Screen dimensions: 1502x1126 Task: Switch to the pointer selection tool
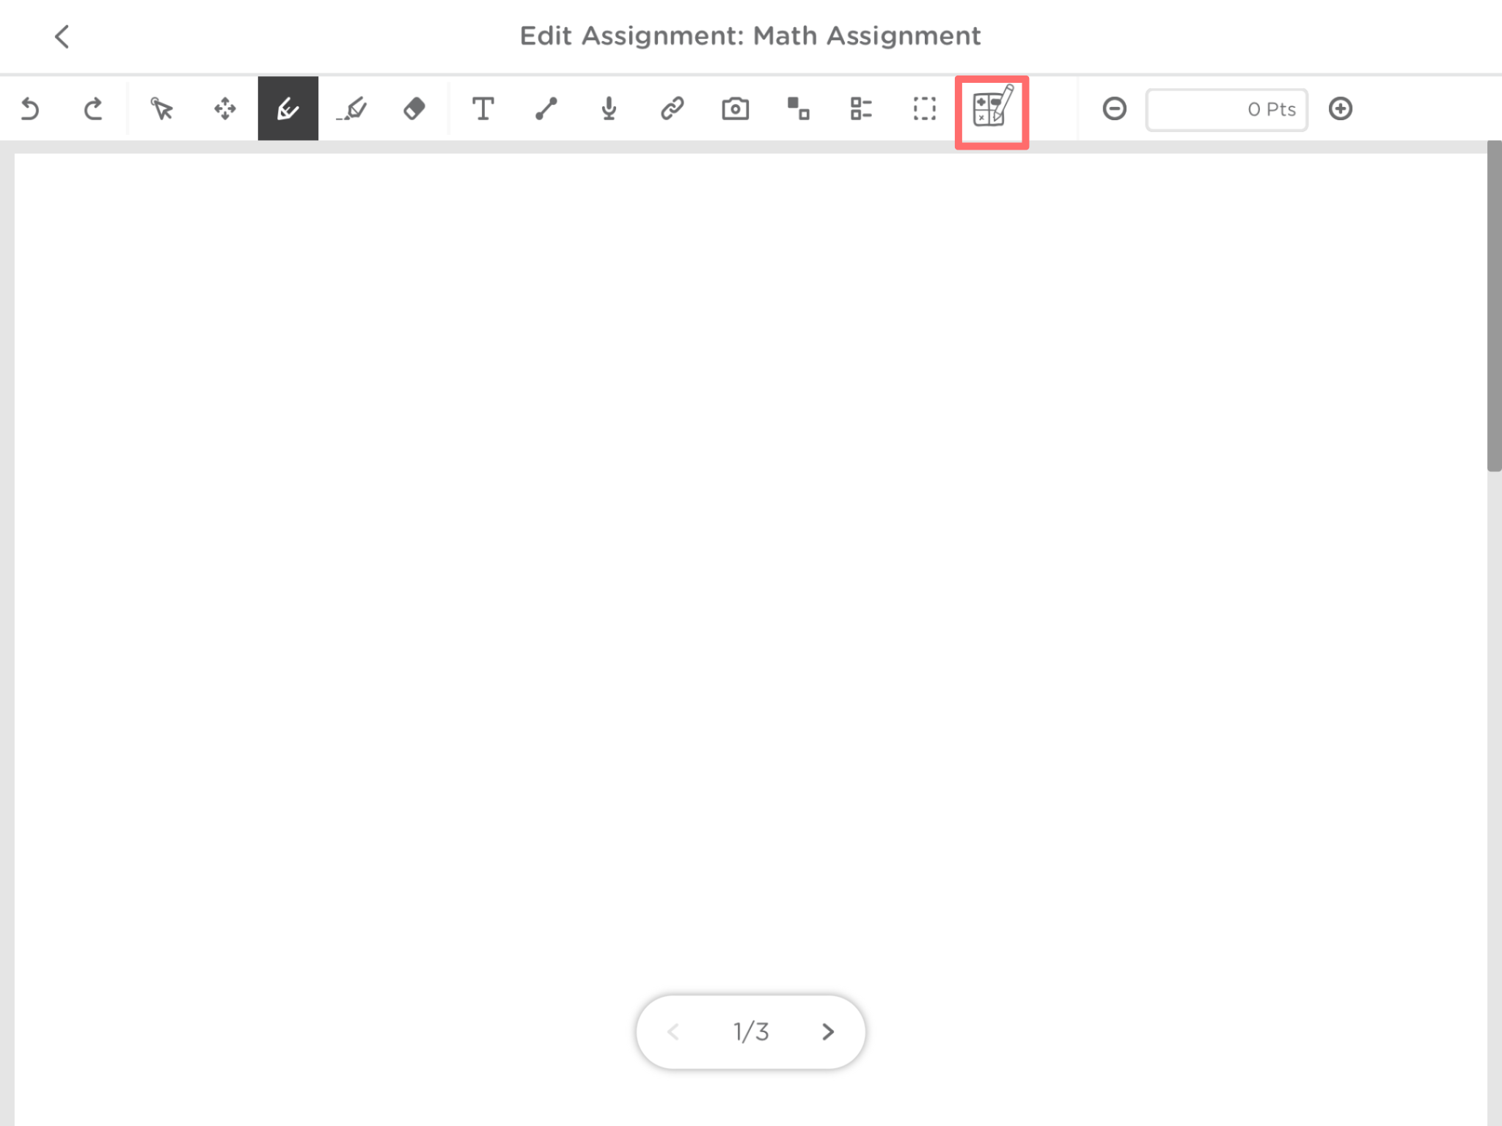161,108
